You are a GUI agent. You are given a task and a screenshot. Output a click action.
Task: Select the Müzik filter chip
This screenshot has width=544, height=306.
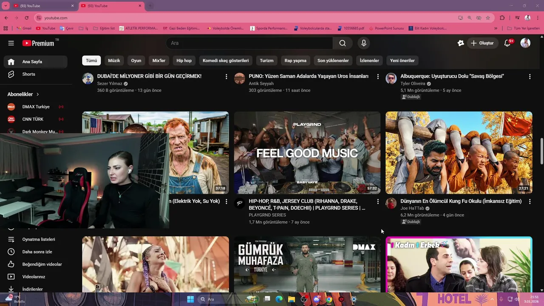pyautogui.click(x=114, y=60)
